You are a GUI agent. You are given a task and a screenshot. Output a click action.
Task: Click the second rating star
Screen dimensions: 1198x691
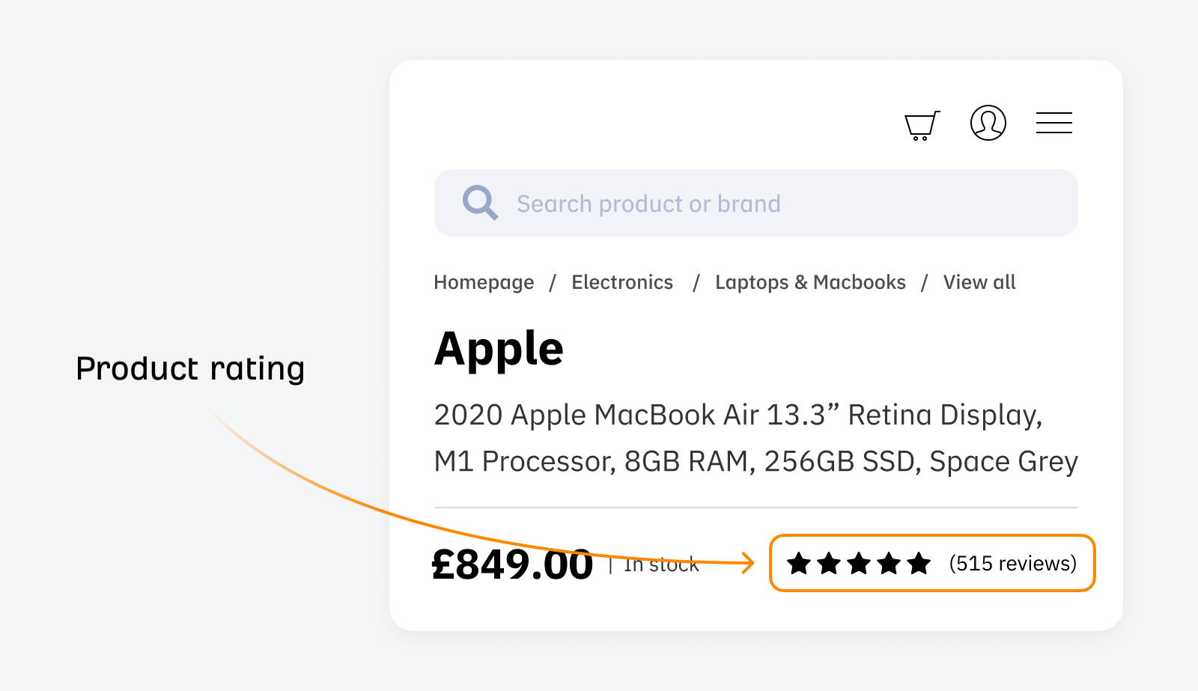(x=827, y=564)
